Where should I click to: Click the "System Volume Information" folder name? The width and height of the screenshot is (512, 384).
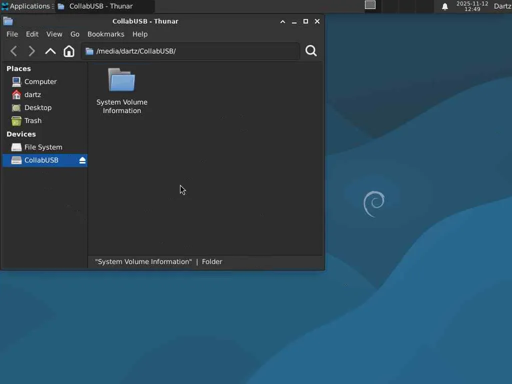click(x=122, y=106)
